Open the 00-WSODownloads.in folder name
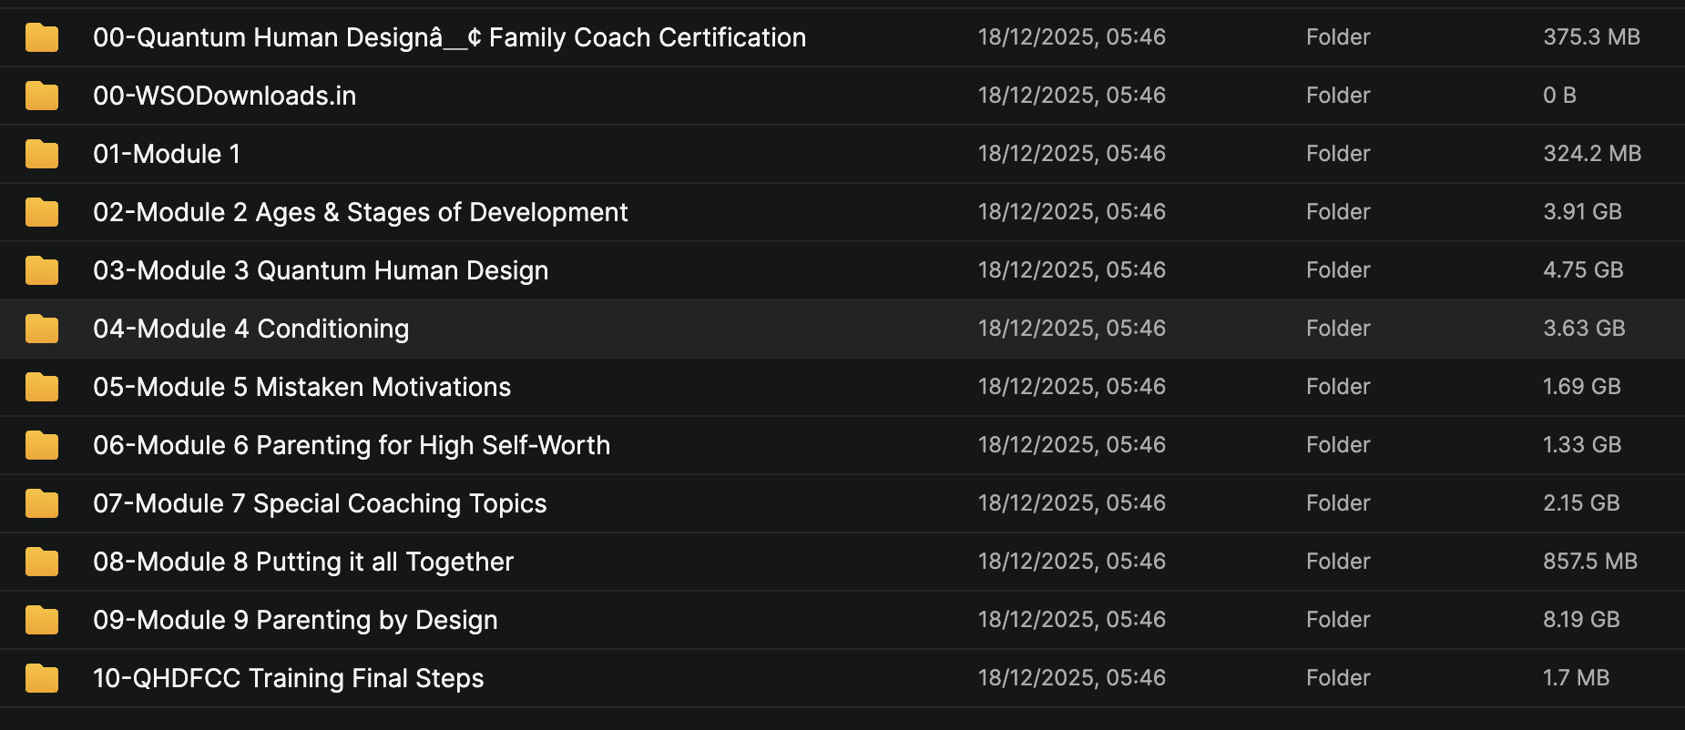 pyautogui.click(x=224, y=96)
